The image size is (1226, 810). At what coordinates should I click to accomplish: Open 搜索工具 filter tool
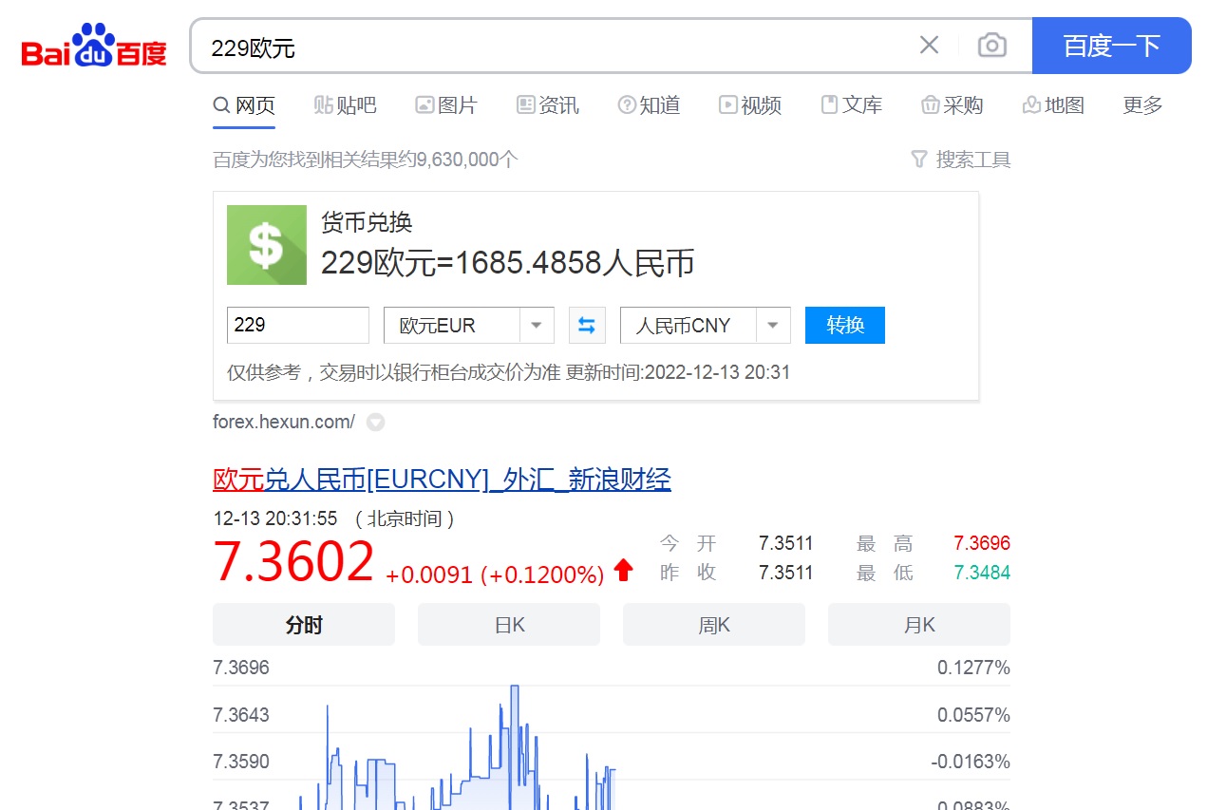(960, 160)
